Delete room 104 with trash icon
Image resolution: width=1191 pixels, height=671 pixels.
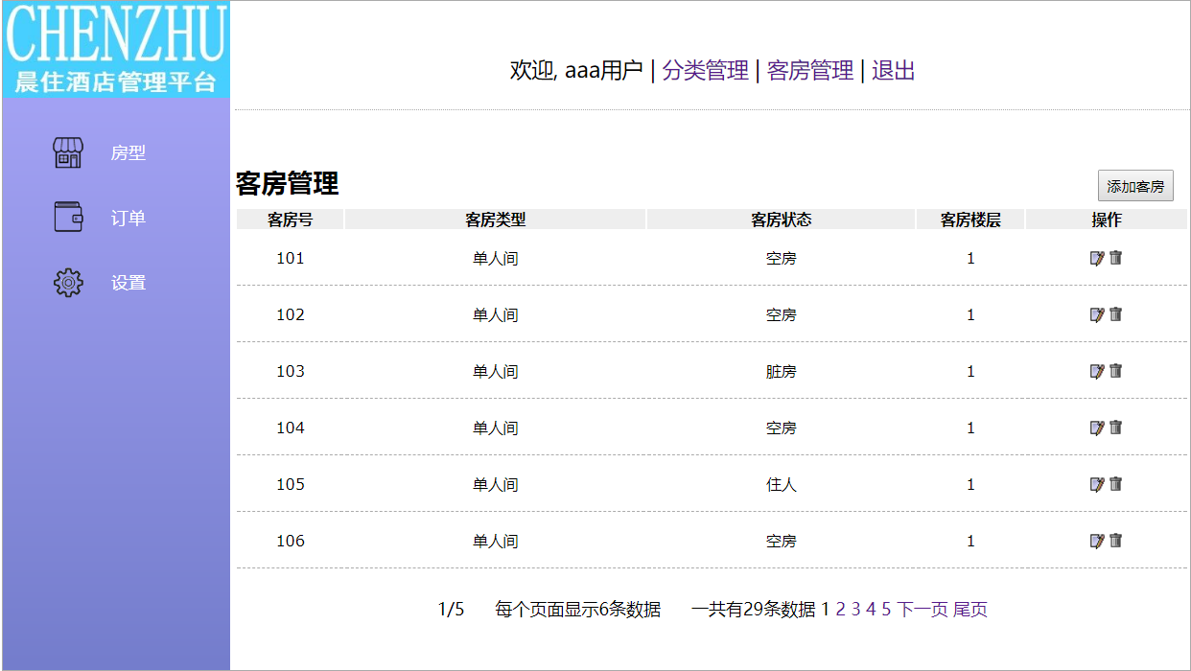tap(1115, 428)
